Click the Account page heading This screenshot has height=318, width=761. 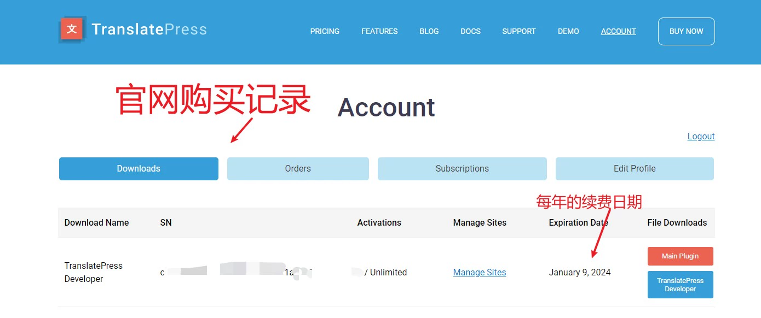click(x=387, y=107)
